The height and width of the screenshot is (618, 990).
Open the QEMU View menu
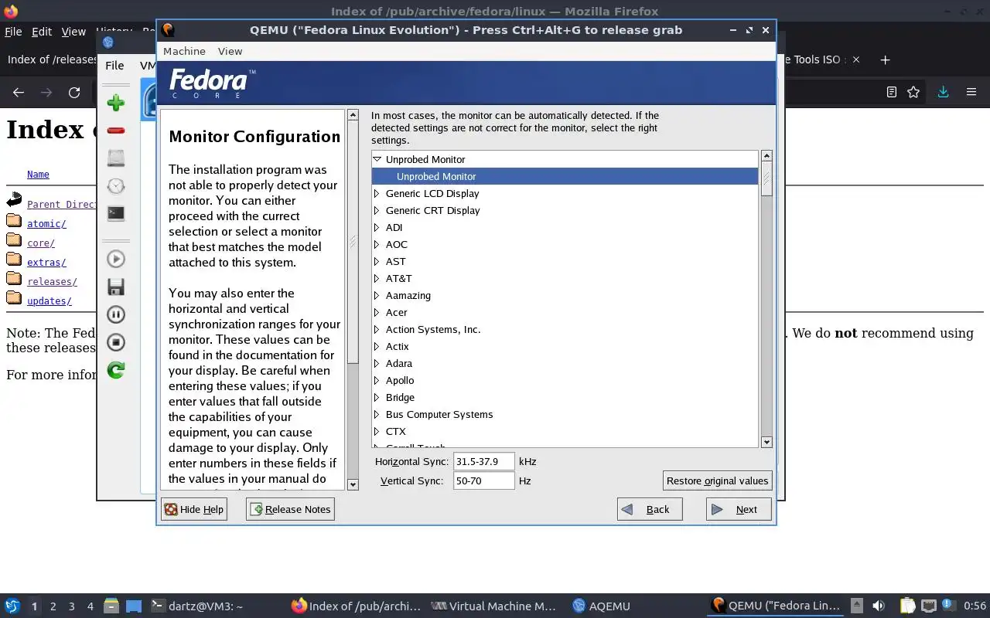(230, 51)
